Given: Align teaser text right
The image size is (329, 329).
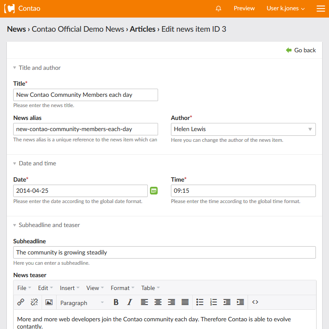Looking at the screenshot, I should click(x=171, y=302).
